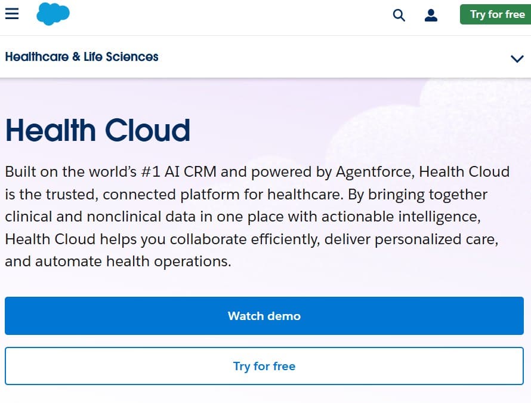Open the user account login icon
Screen dimensions: 531x403
pyautogui.click(x=431, y=16)
